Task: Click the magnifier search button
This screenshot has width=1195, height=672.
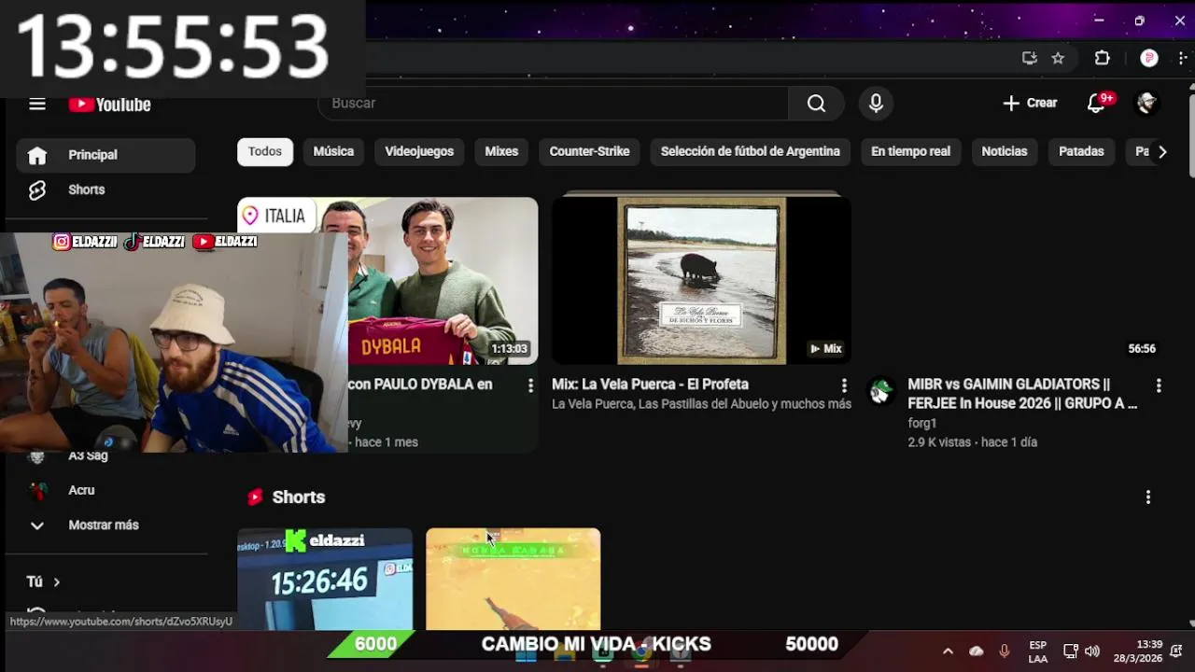Action: (817, 104)
